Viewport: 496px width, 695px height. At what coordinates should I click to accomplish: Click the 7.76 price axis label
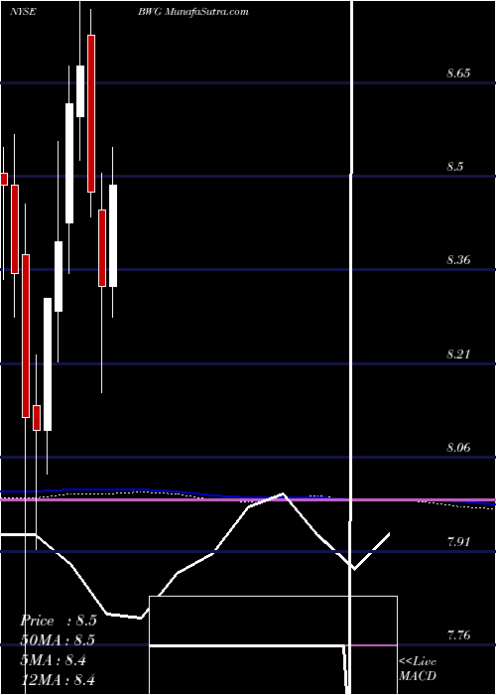(458, 635)
